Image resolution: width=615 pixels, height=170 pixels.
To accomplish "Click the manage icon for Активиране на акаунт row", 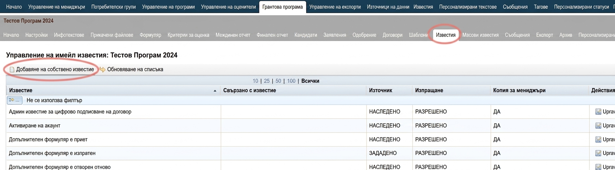I will 598,126.
